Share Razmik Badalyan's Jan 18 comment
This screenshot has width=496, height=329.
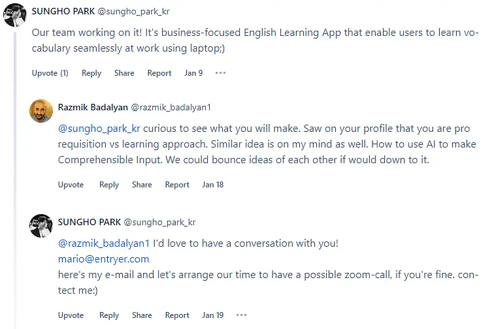[x=142, y=185]
